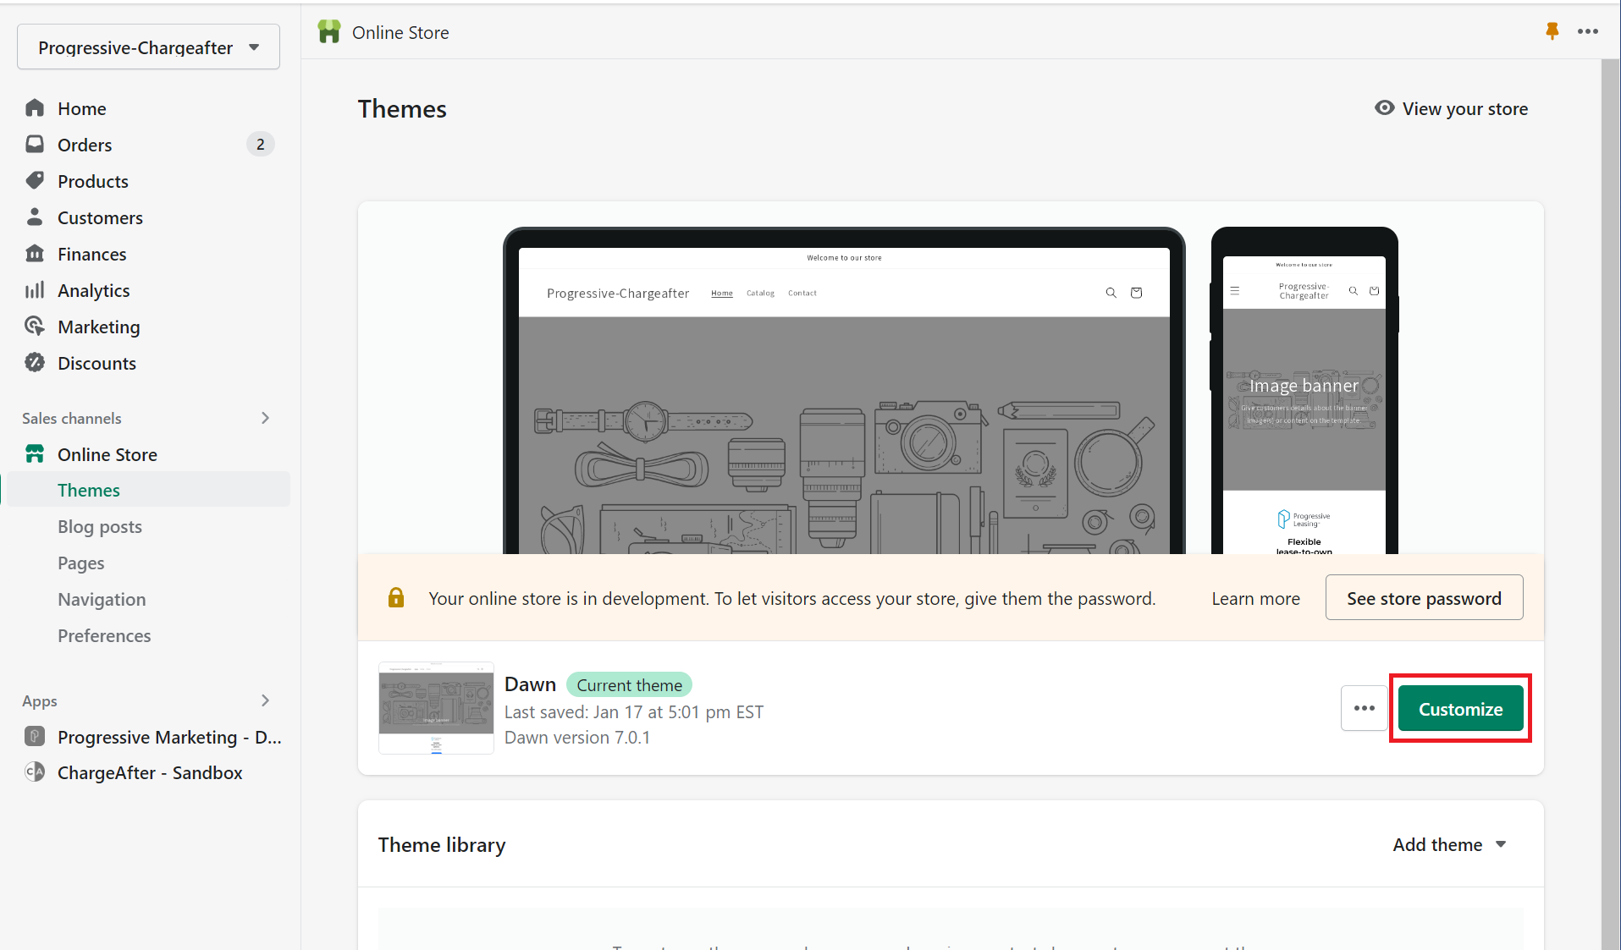Click the Discounts badge icon
This screenshot has height=950, width=1621.
[x=35, y=363]
